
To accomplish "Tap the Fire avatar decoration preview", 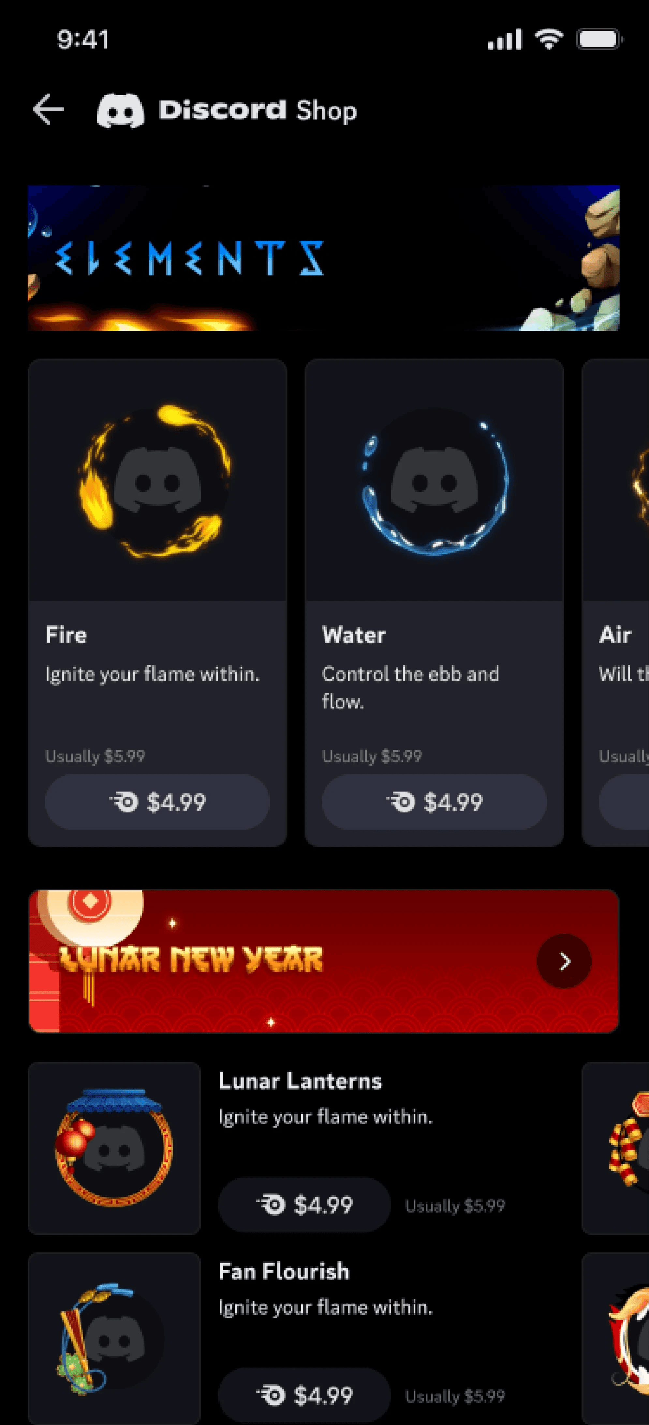I will pos(157,480).
